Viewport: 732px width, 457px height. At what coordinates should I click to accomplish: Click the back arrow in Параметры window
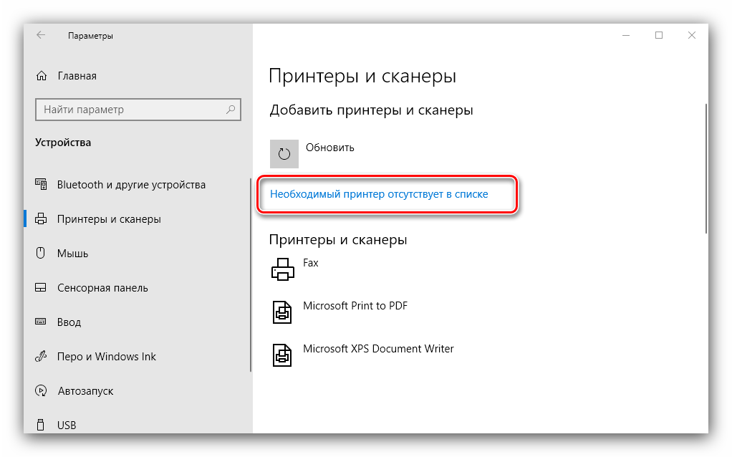pyautogui.click(x=41, y=35)
